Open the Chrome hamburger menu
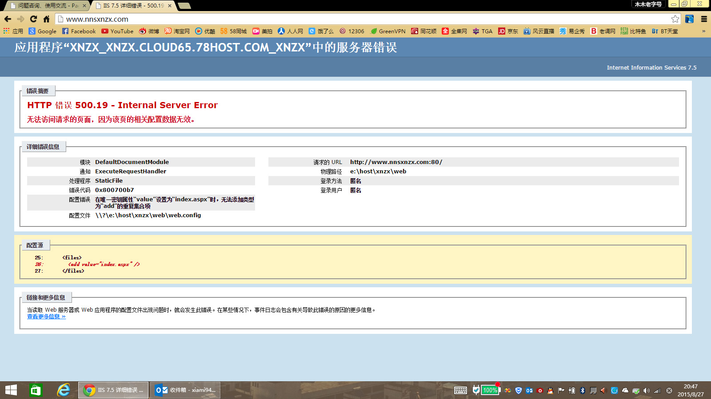Screen dimensions: 711x399 point(704,19)
